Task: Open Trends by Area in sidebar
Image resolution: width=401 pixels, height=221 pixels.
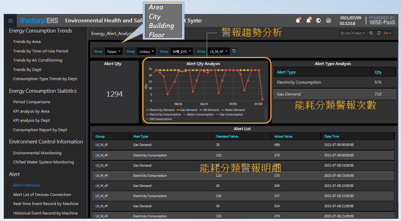Action: [x=27, y=41]
